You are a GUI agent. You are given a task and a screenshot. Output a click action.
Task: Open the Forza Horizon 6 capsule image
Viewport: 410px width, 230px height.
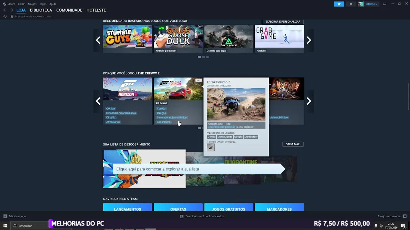coord(128,89)
